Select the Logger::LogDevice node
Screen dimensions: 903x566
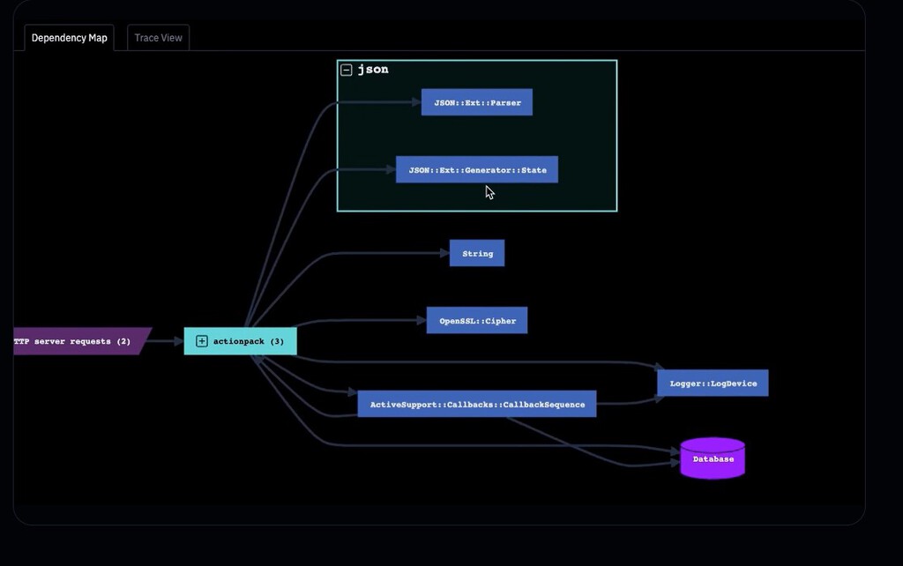click(x=713, y=383)
